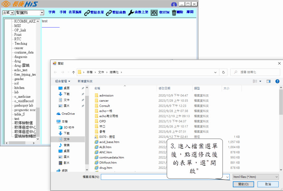This screenshot has height=191, width=283.
Task: Click the 刪除 trash can icon
Action: (x=174, y=13)
